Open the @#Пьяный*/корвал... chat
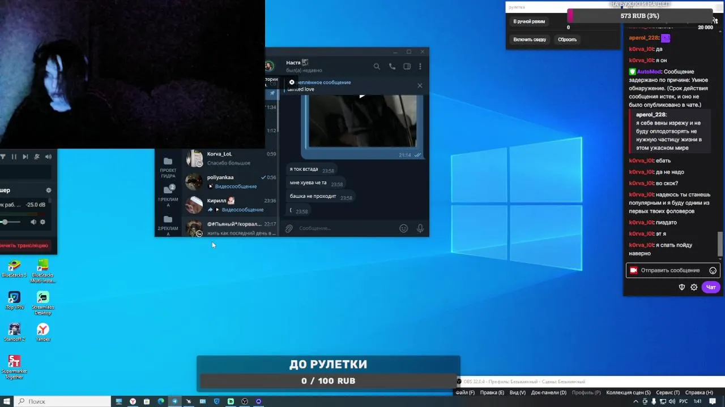This screenshot has width=725, height=407. point(231,228)
